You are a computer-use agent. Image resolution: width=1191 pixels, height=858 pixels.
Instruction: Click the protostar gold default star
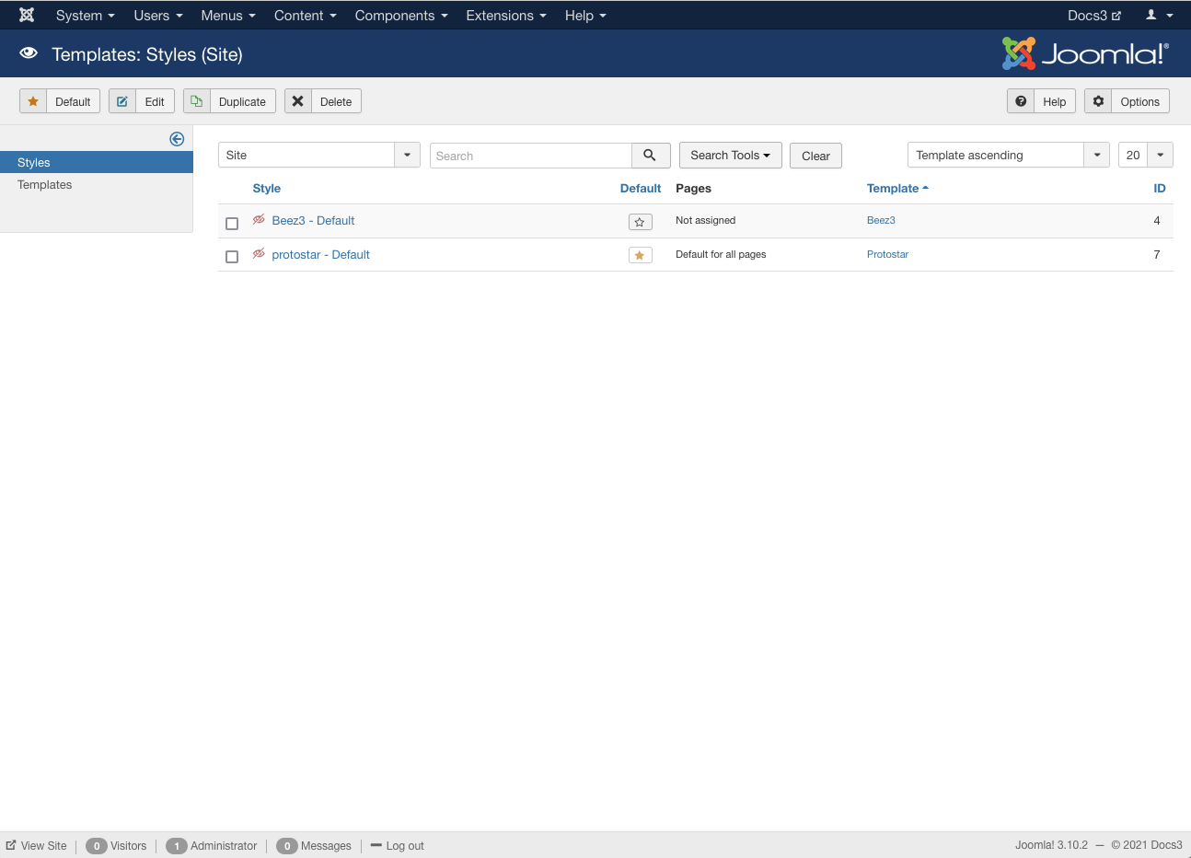[x=640, y=255]
